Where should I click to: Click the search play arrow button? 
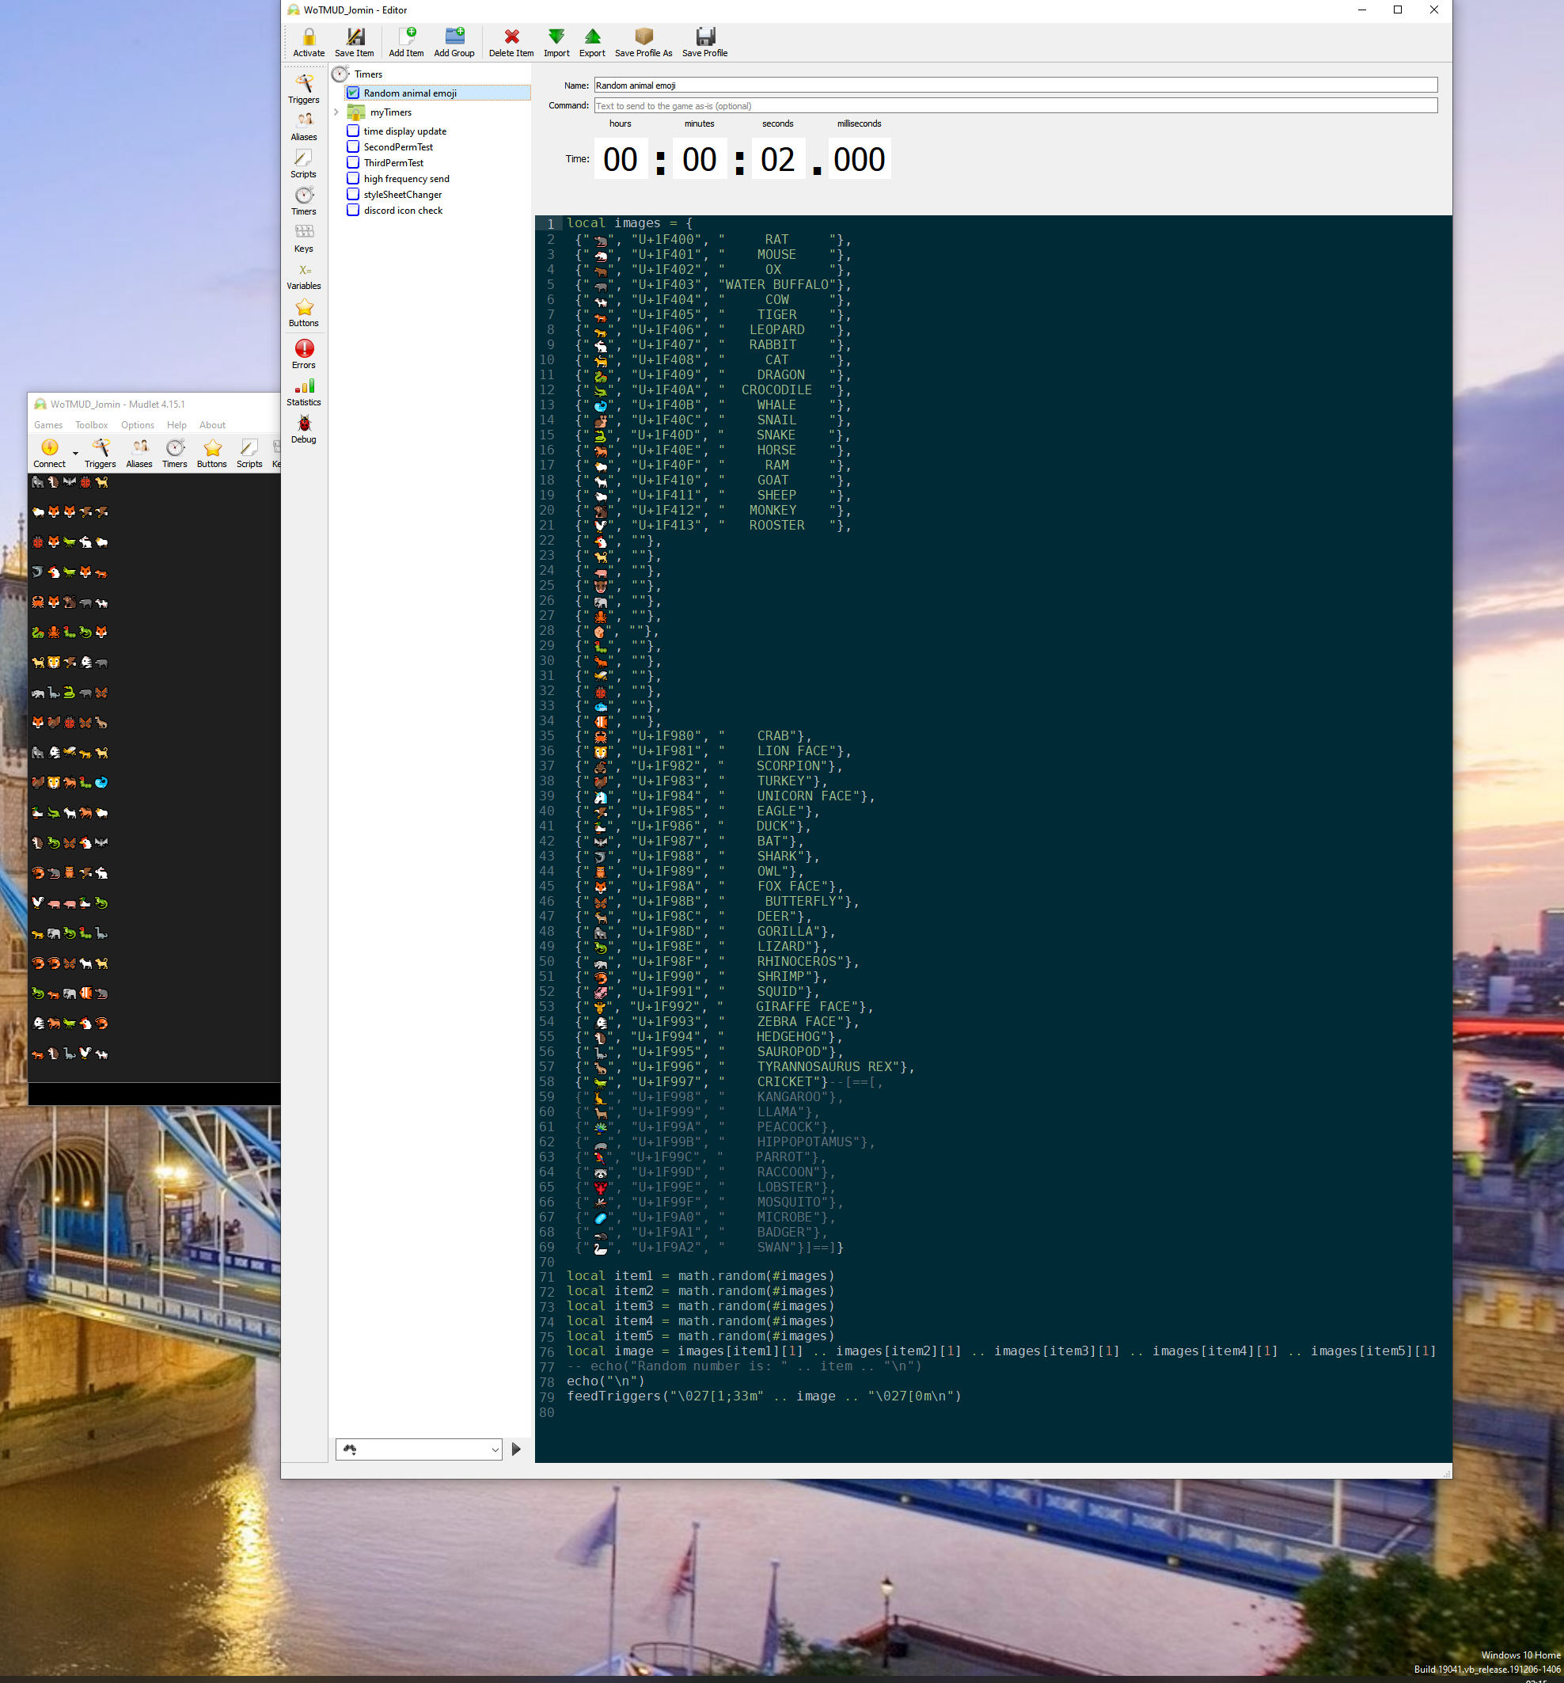516,1449
